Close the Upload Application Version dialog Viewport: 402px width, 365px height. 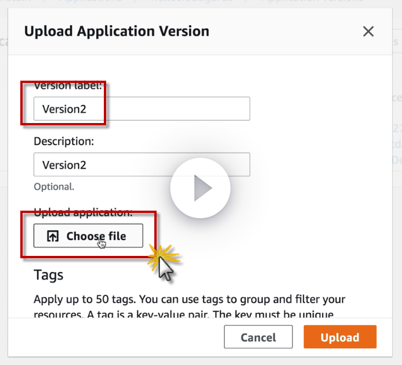click(368, 31)
